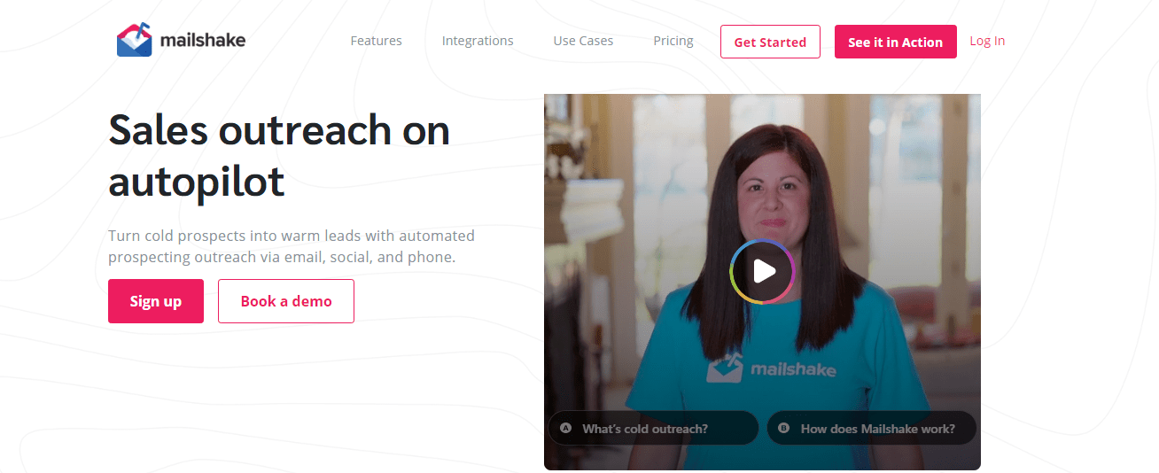Click the Mailshake logo on the blue shirt
Viewport: 1159px width, 473px height.
770,367
